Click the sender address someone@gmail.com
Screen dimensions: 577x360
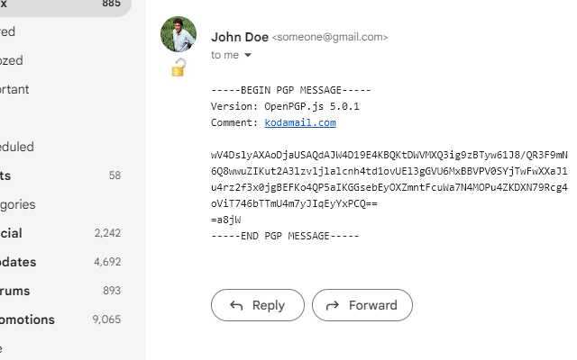[x=330, y=38]
